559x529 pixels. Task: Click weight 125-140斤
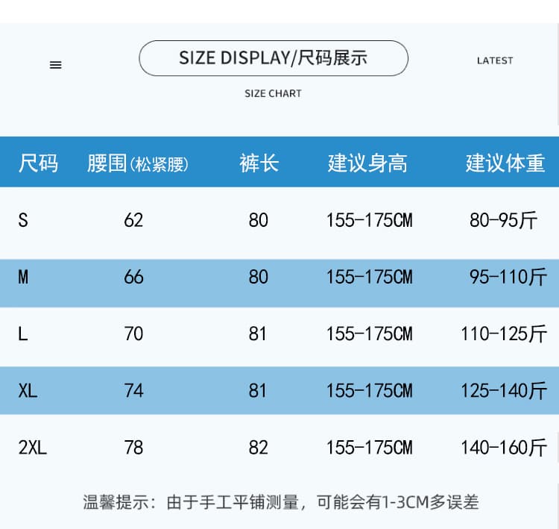pos(504,390)
